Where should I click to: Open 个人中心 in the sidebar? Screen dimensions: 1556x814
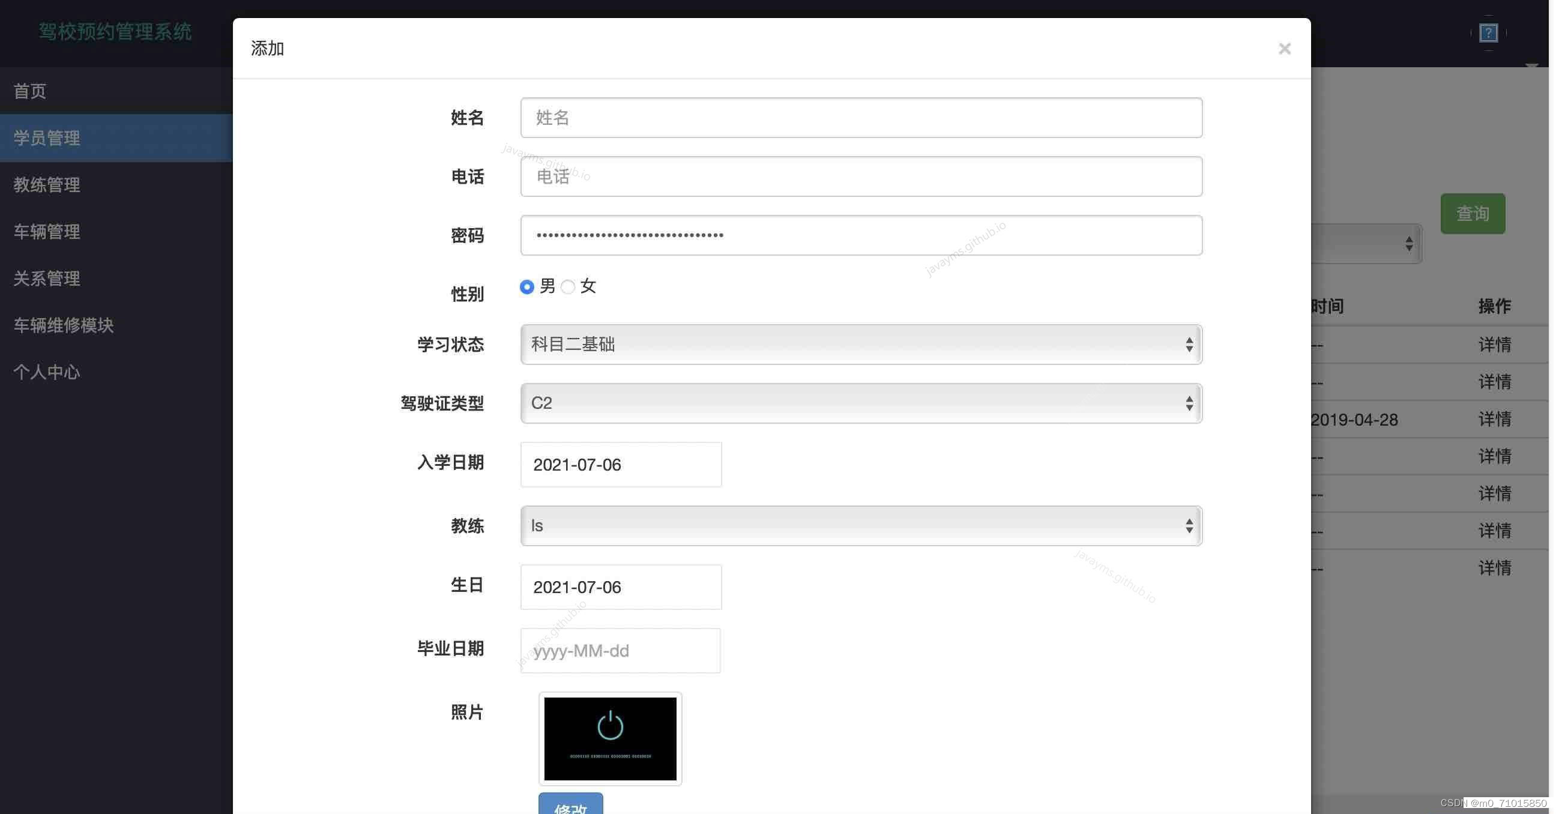point(47,372)
